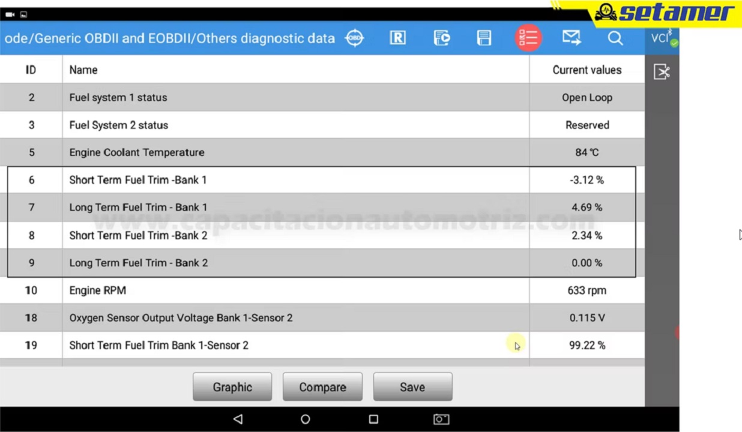The image size is (742, 432).
Task: Click the 84 °C value
Action: [x=587, y=152]
